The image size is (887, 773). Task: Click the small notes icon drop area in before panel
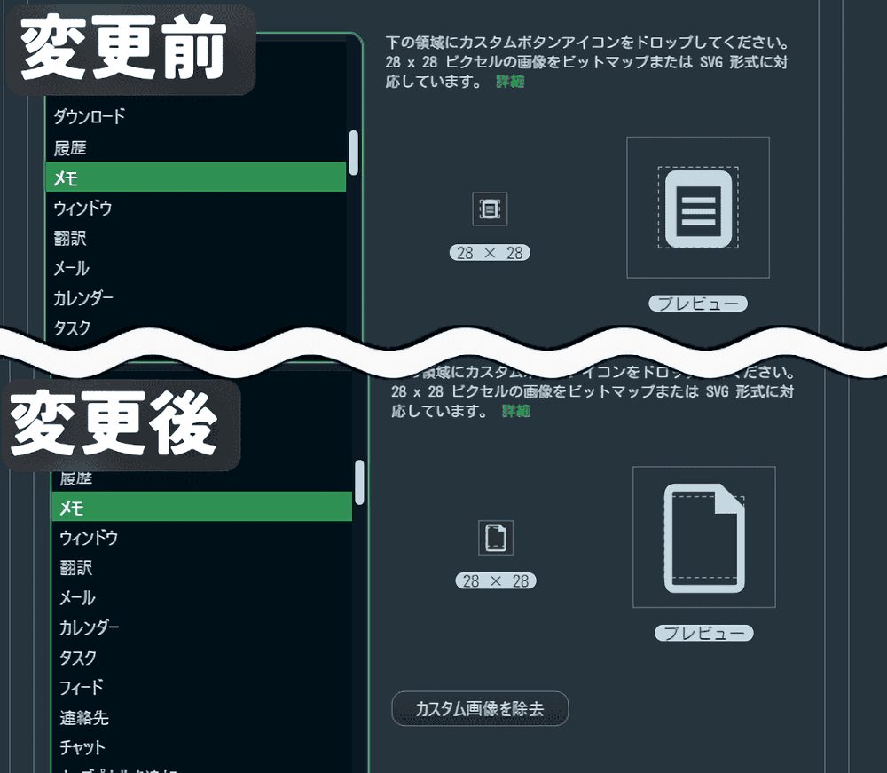pos(490,209)
